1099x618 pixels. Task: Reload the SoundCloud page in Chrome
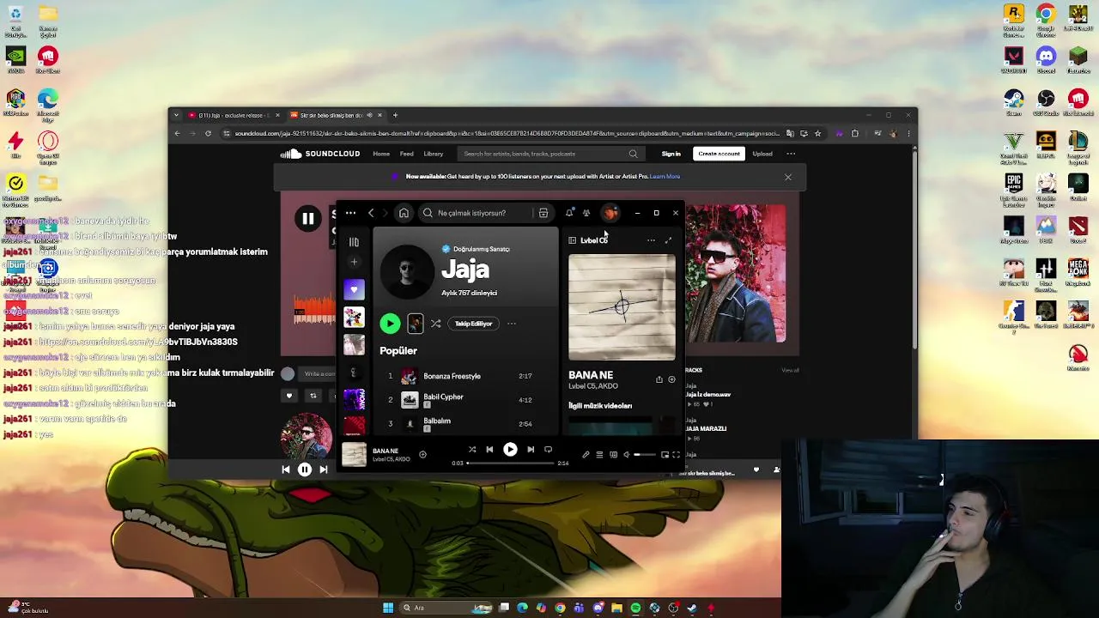coord(208,133)
